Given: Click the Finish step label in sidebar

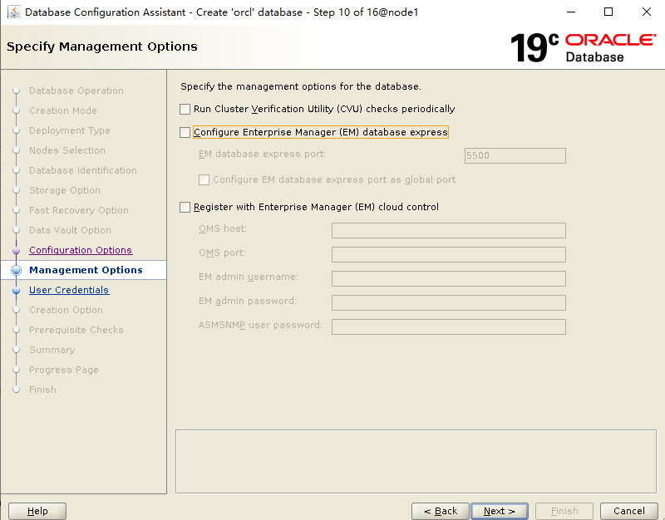Looking at the screenshot, I should click(42, 390).
